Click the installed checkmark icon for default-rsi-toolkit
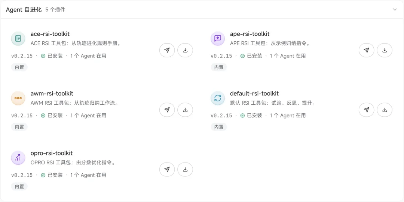Screen dimensions: 404x202 point(242,116)
